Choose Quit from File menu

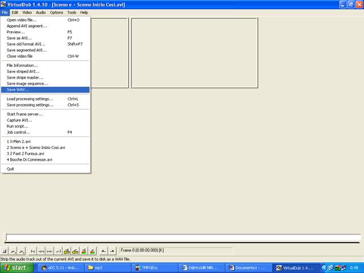(45, 169)
